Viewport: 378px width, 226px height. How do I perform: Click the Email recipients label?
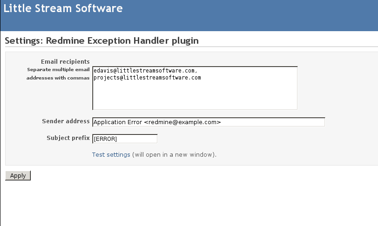(65, 62)
